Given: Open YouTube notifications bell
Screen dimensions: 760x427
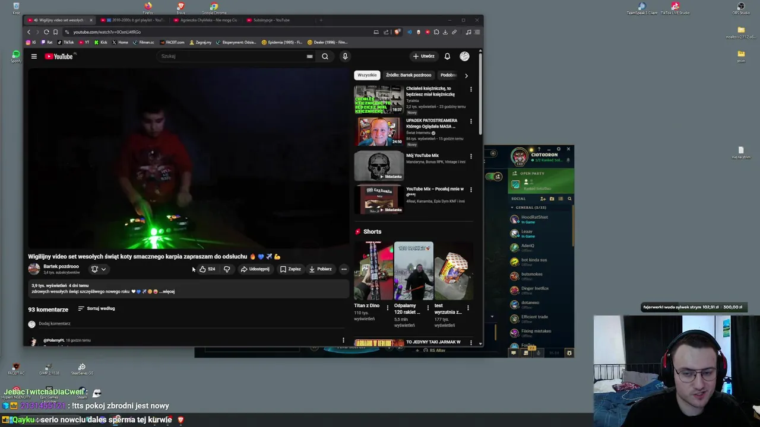Looking at the screenshot, I should 447,56.
